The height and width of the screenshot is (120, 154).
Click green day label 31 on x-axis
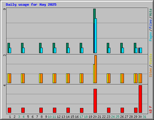(x=144, y=117)
